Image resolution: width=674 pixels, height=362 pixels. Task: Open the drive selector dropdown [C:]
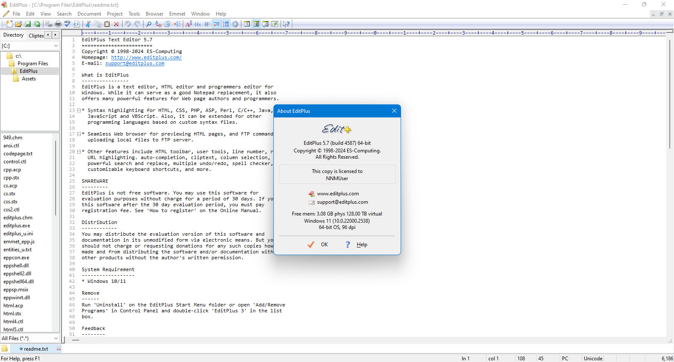pos(30,45)
